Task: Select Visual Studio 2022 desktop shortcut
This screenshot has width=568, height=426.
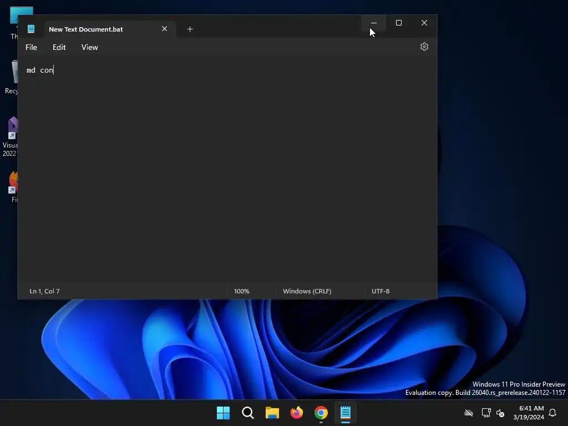Action: click(10, 137)
